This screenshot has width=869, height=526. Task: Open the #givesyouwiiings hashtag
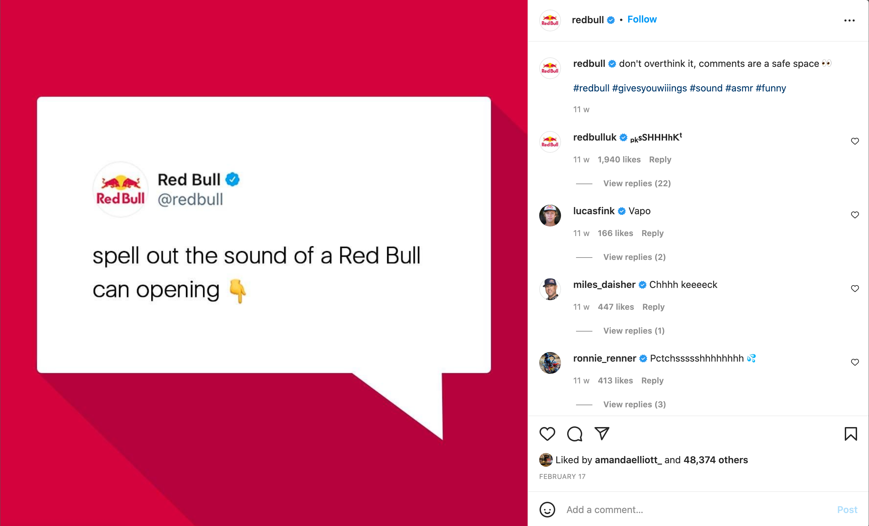pos(649,88)
